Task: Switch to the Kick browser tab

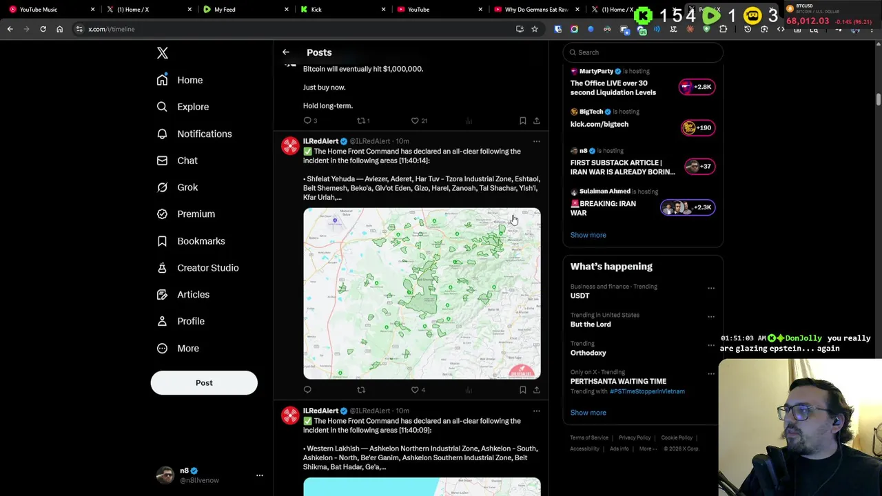Action: pos(342,10)
